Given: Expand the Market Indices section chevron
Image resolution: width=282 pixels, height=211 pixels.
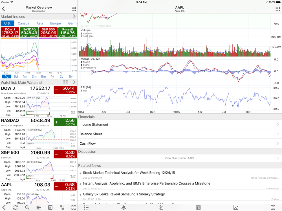Looking at the screenshot, I should click(74, 17).
